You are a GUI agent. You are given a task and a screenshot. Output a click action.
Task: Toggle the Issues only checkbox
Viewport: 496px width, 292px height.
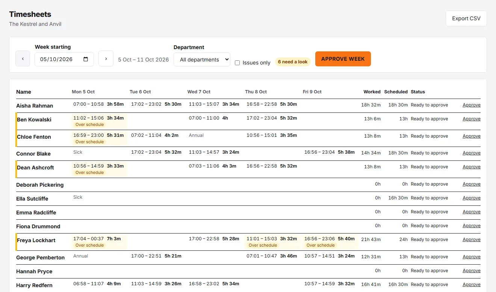237,63
